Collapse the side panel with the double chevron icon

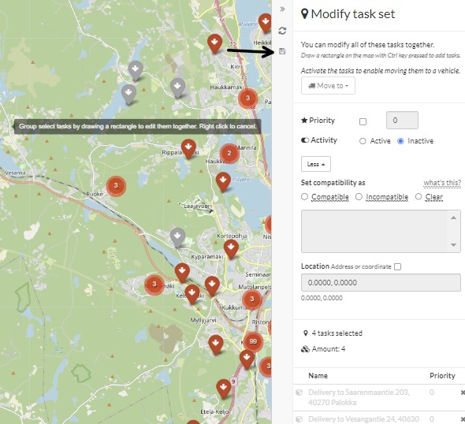[x=282, y=9]
